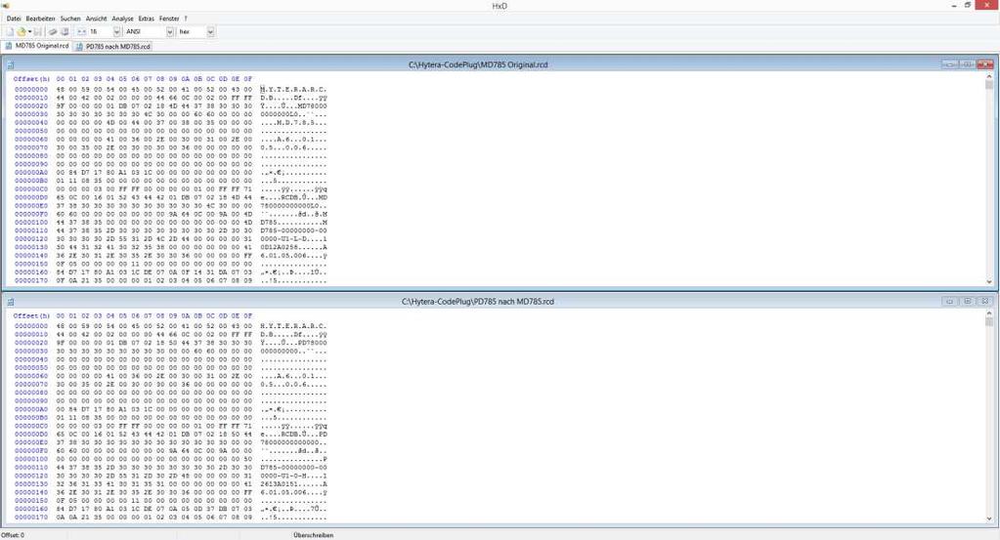Click the open disk drive icon

65,31
